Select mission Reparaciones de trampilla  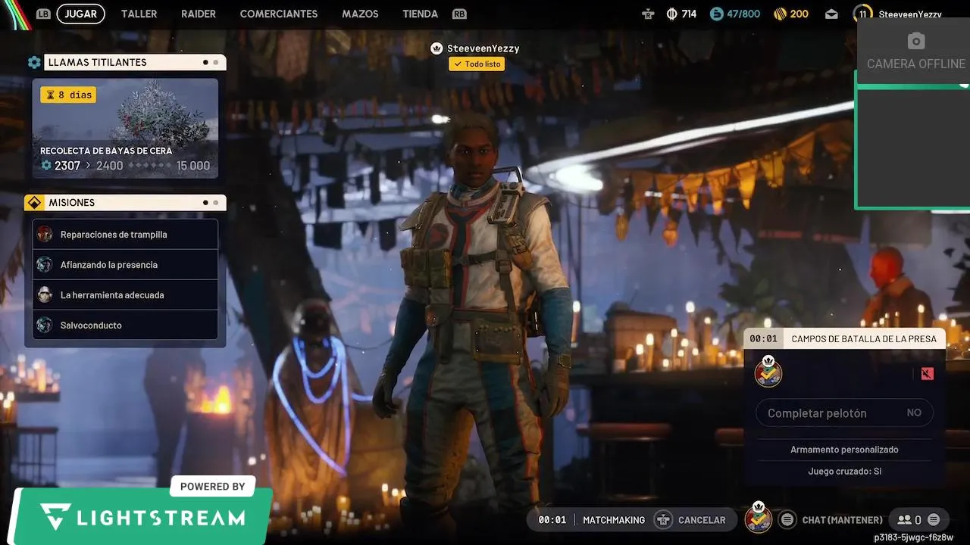[x=125, y=235]
